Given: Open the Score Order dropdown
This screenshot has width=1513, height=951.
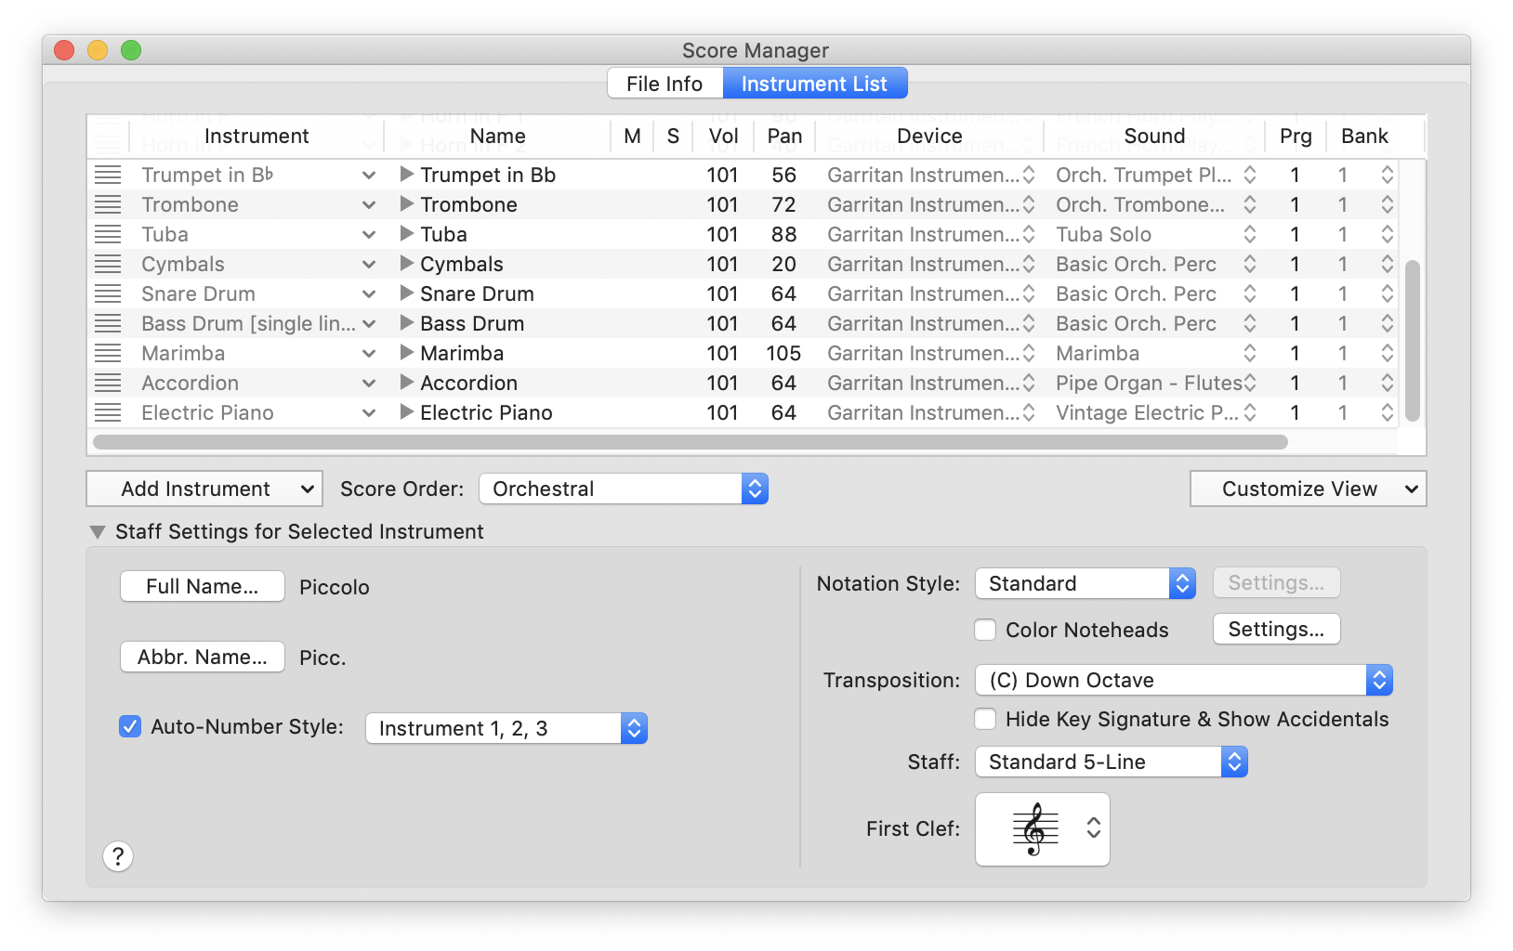Looking at the screenshot, I should pos(623,489).
